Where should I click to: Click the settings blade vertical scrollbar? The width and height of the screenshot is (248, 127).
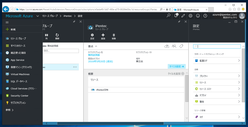coord(243,75)
